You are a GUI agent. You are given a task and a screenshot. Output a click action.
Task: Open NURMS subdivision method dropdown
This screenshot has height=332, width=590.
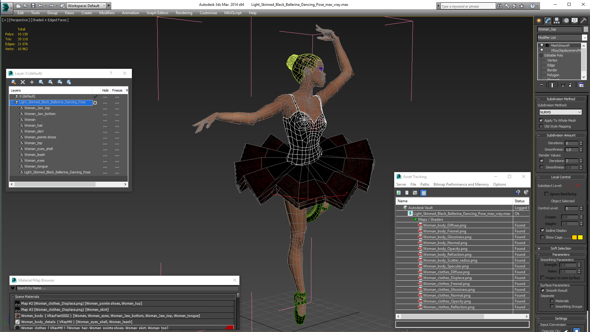point(560,112)
